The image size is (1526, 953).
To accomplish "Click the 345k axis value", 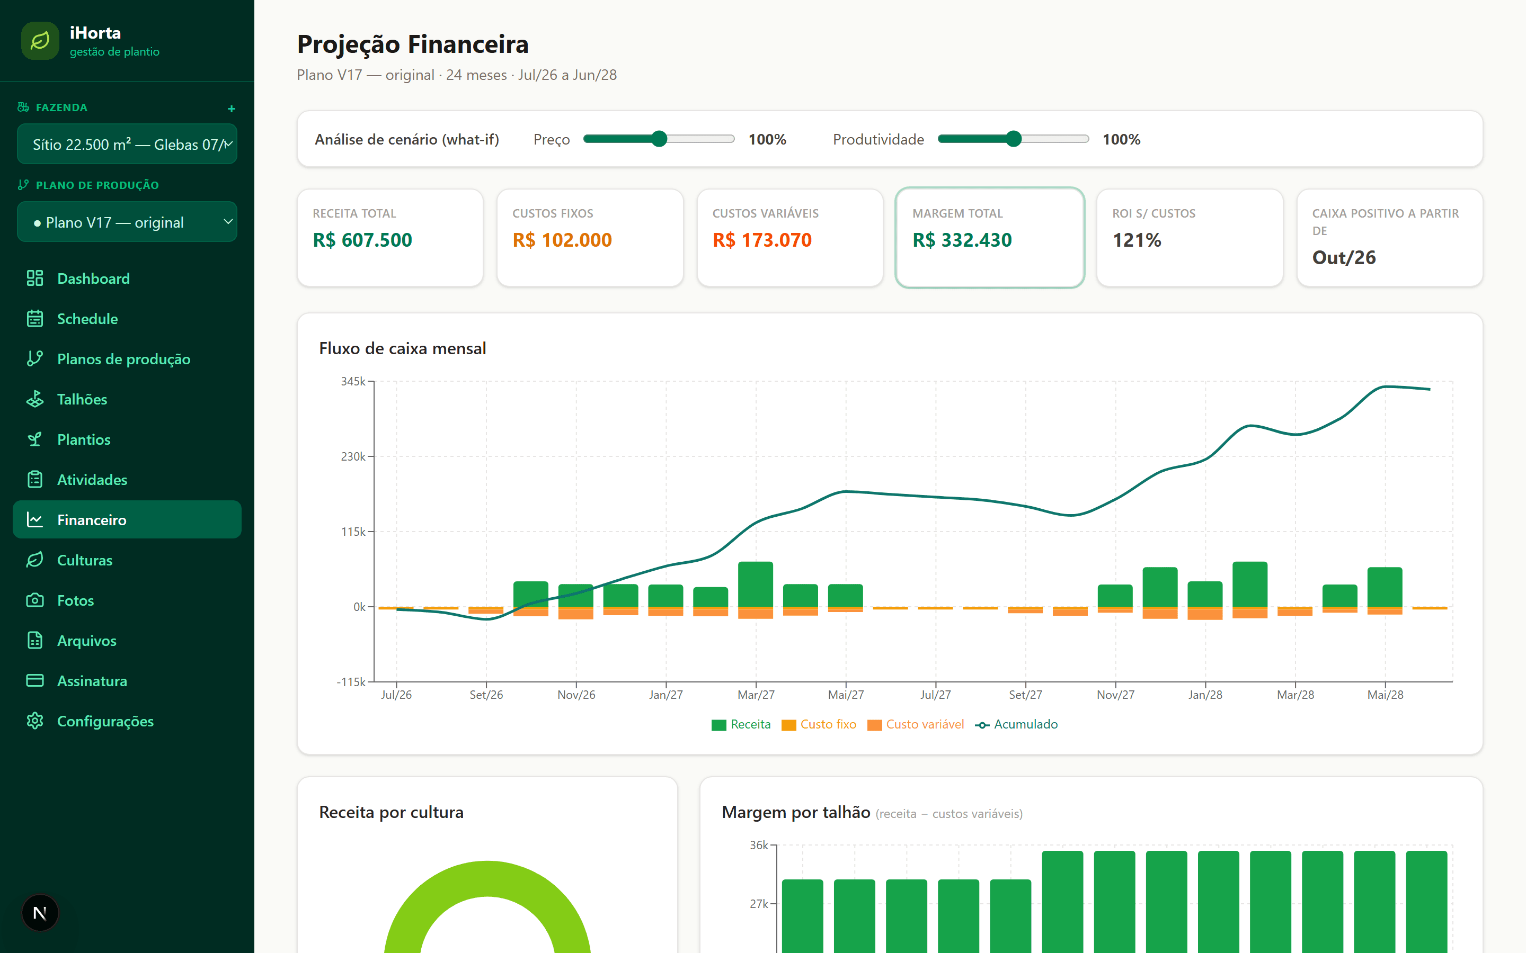I will coord(353,381).
